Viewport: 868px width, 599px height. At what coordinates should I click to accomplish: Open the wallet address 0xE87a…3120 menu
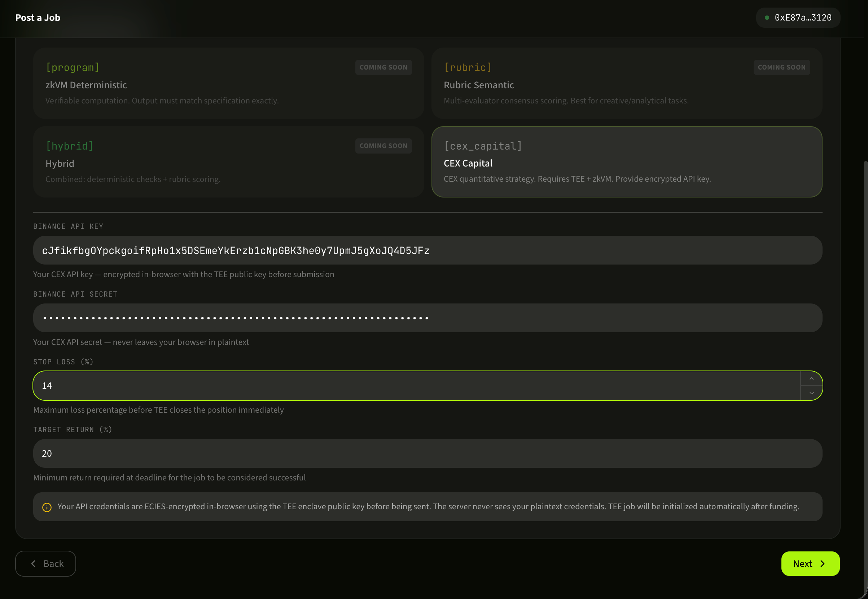click(798, 17)
